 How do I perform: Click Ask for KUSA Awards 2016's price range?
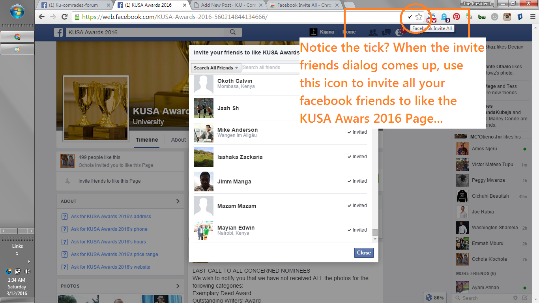(x=114, y=254)
